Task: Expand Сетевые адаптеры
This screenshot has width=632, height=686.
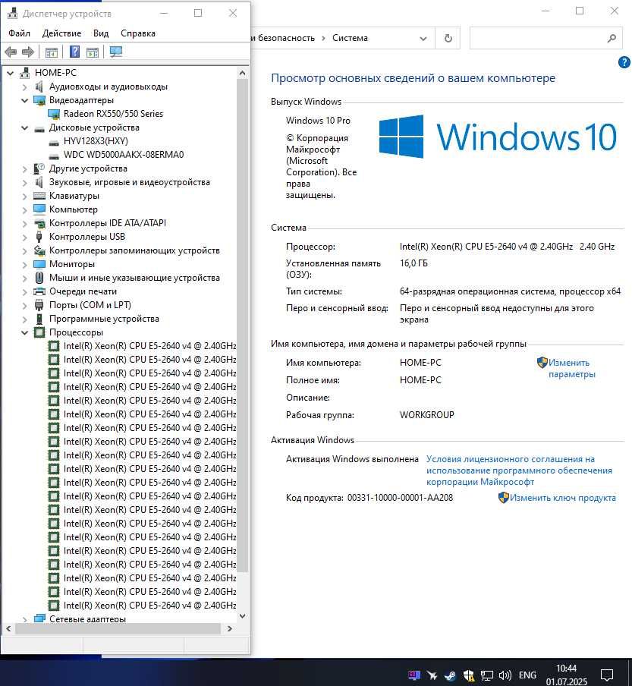Action: 24,619
